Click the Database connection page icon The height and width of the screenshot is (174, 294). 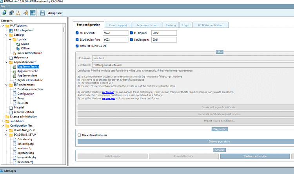(15, 89)
